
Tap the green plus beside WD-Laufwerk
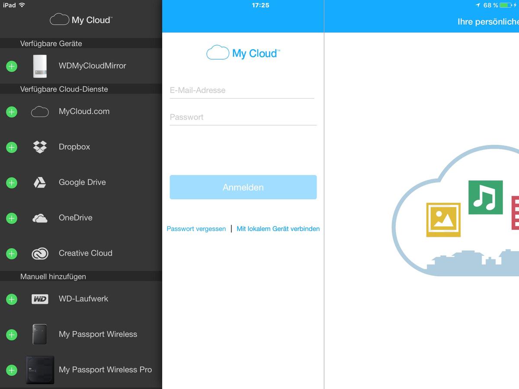pos(12,299)
